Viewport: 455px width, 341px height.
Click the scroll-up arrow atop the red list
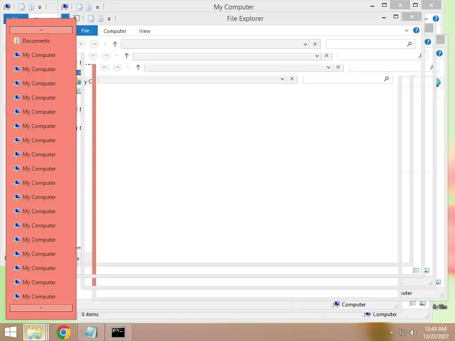(x=41, y=30)
